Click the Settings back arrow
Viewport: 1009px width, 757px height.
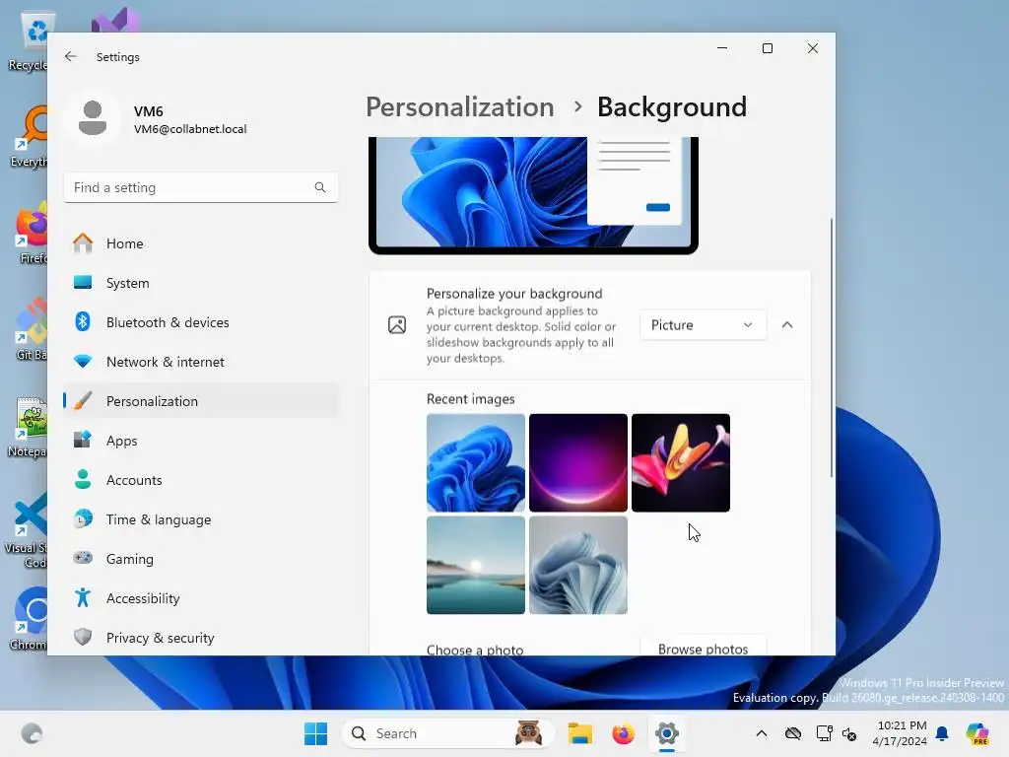coord(71,56)
